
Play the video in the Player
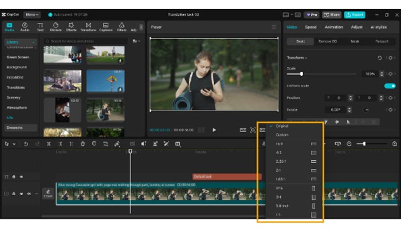(214, 130)
